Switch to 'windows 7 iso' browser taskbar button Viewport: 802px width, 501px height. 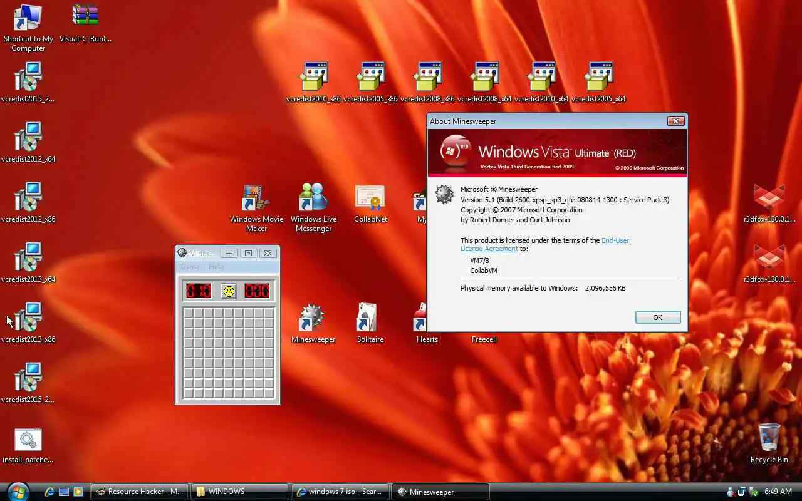340,492
